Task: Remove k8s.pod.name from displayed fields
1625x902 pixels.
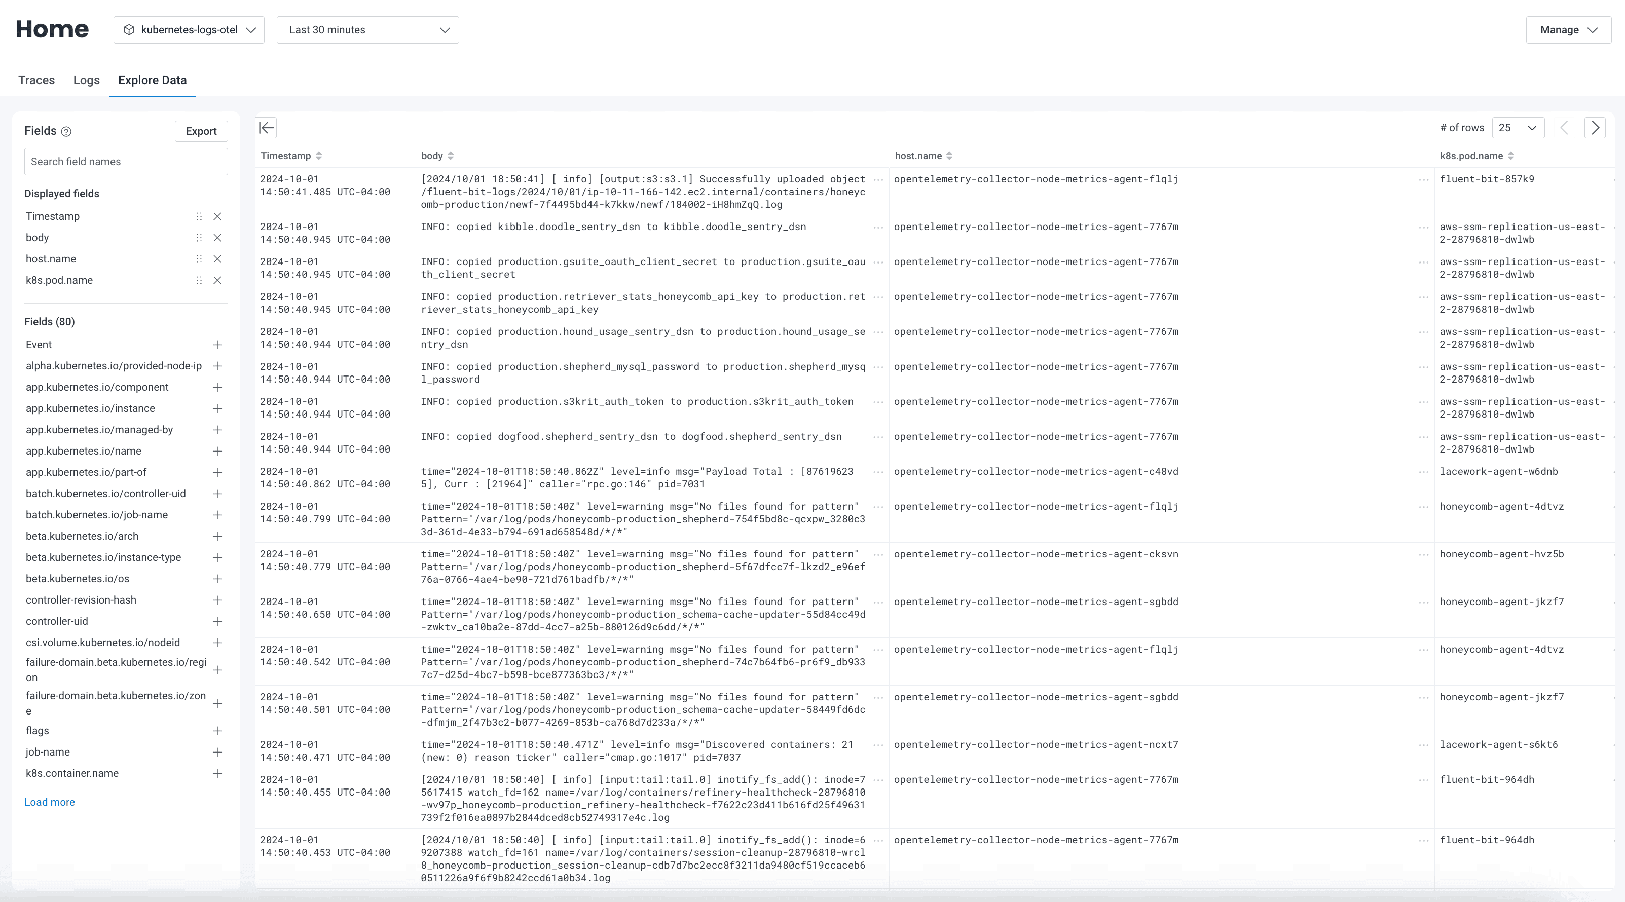Action: point(217,280)
